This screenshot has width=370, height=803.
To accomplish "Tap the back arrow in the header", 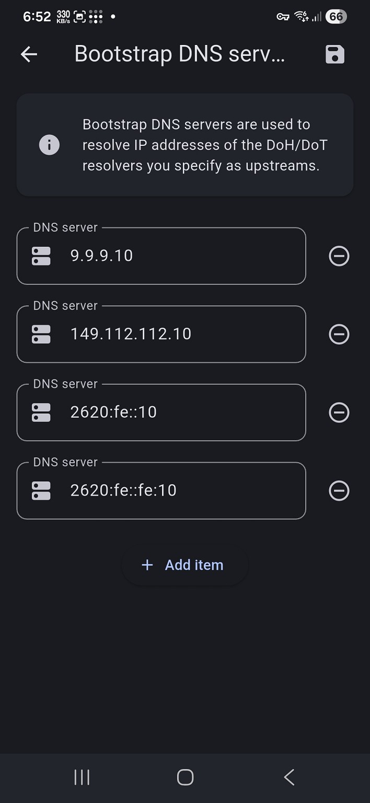I will point(29,54).
